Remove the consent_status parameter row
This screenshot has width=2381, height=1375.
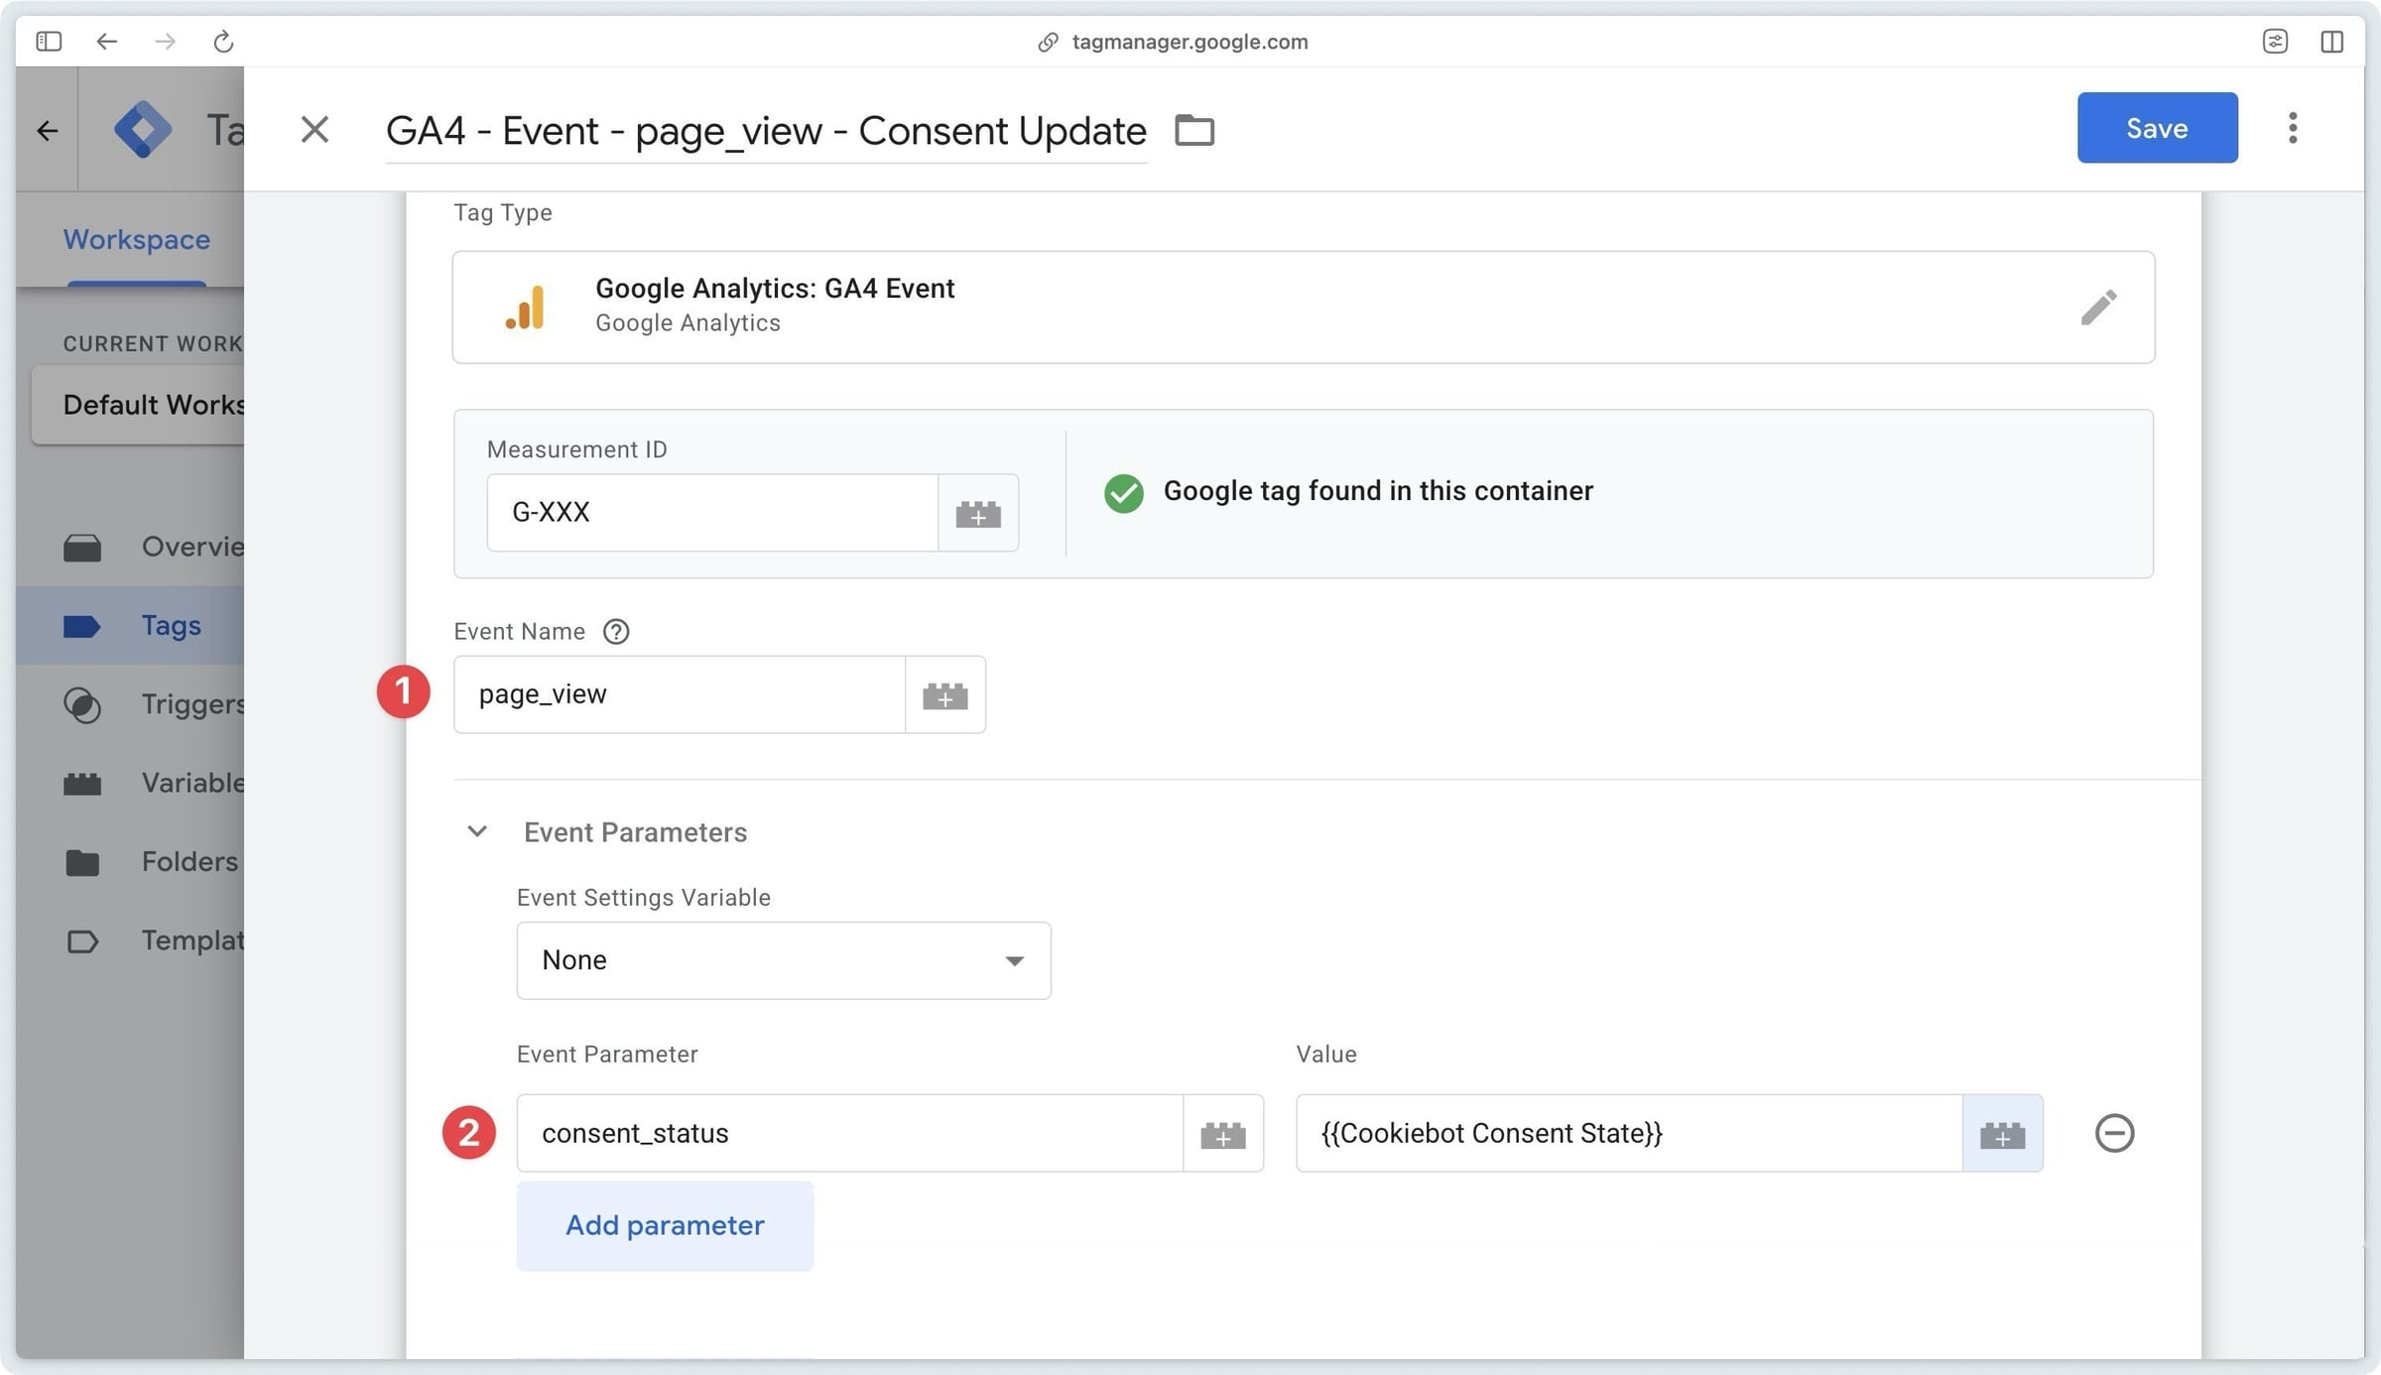click(x=2114, y=1133)
